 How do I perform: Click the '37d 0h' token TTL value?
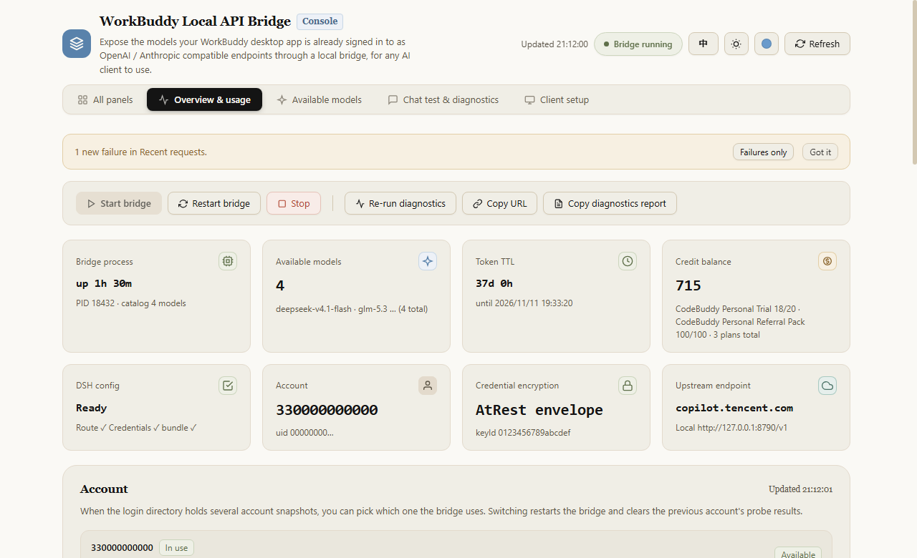494,283
